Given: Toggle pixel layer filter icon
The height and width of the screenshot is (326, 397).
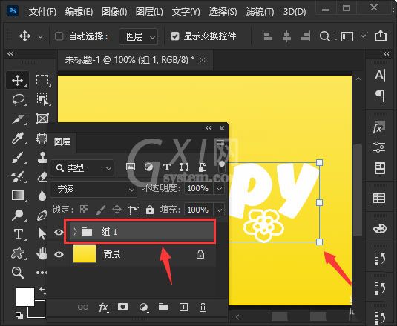Looking at the screenshot, I should click(131, 167).
